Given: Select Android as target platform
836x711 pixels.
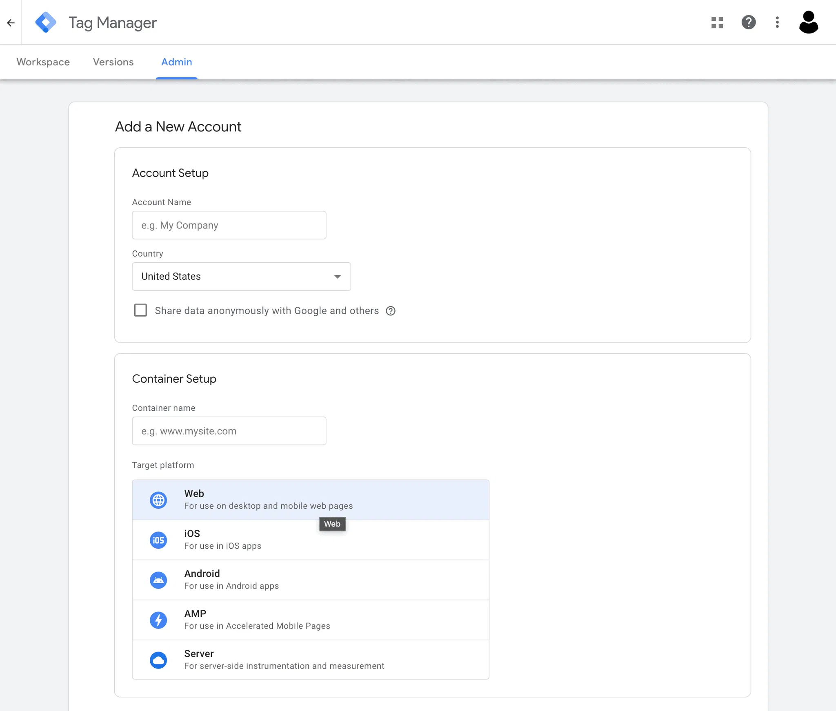Looking at the screenshot, I should tap(310, 580).
